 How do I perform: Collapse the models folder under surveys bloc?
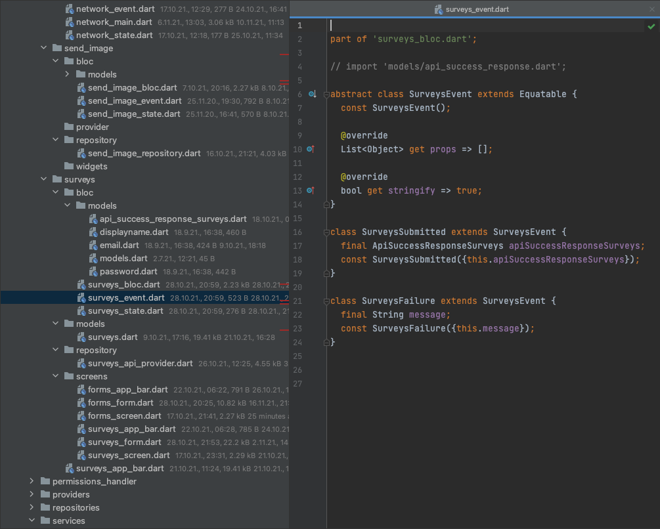pos(66,205)
